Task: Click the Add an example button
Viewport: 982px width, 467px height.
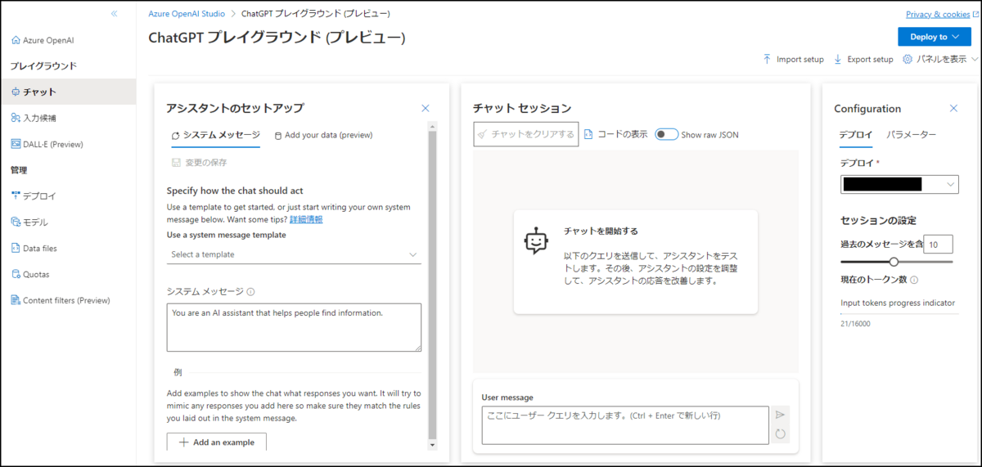Action: (216, 442)
